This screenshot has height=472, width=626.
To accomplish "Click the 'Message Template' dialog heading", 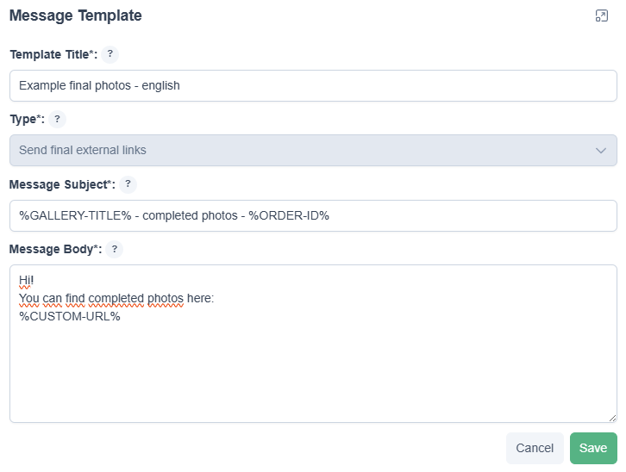I will click(x=76, y=16).
